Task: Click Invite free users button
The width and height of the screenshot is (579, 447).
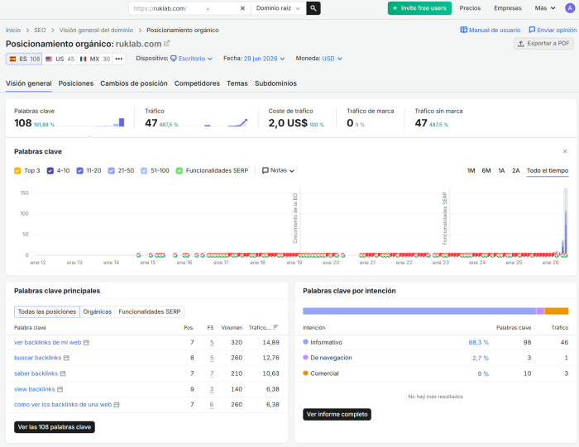Action: (419, 8)
